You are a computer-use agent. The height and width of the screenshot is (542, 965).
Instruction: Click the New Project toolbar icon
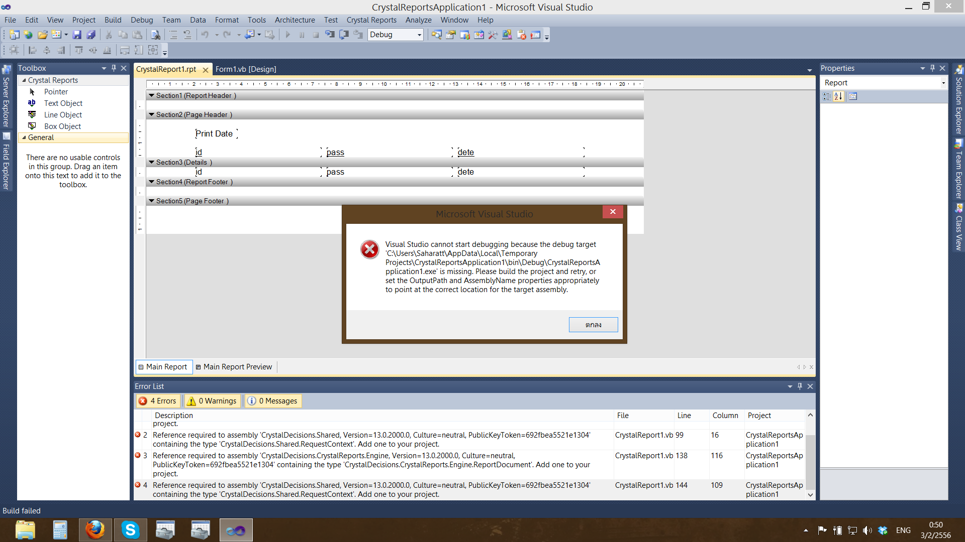click(15, 35)
